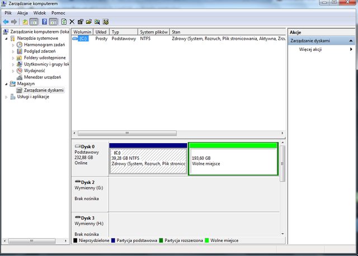
Task: Open the Widok menu
Action: tap(40, 13)
